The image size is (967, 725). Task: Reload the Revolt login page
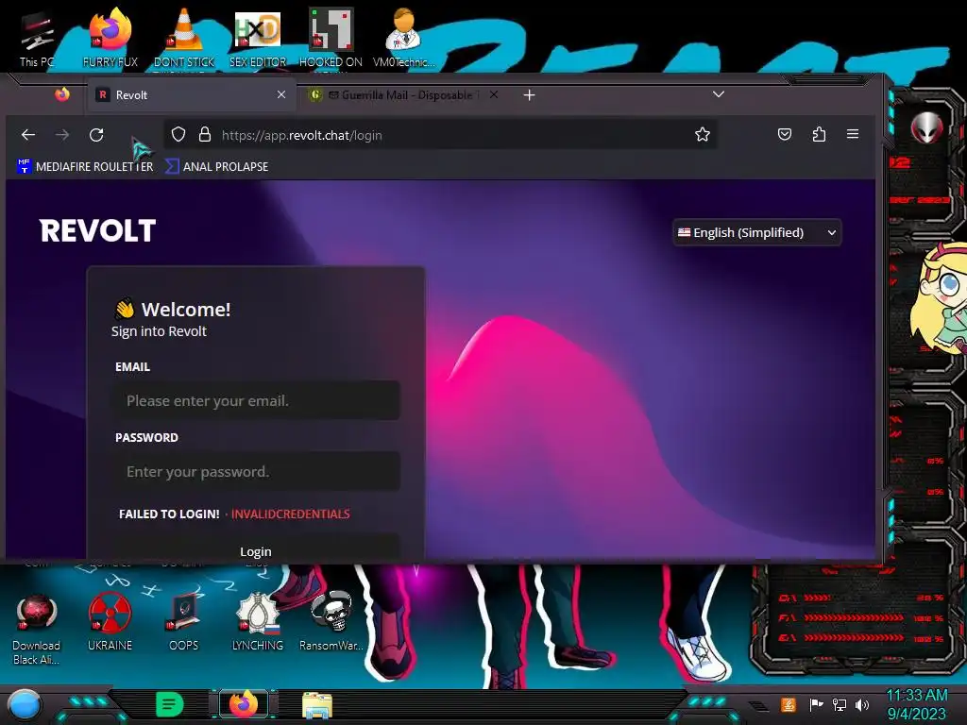coord(96,134)
